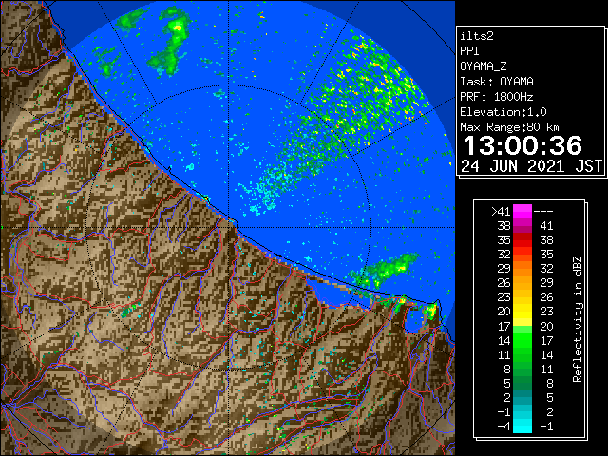Select the 'PPI' scan type text
The width and height of the screenshot is (608, 456).
click(x=469, y=51)
